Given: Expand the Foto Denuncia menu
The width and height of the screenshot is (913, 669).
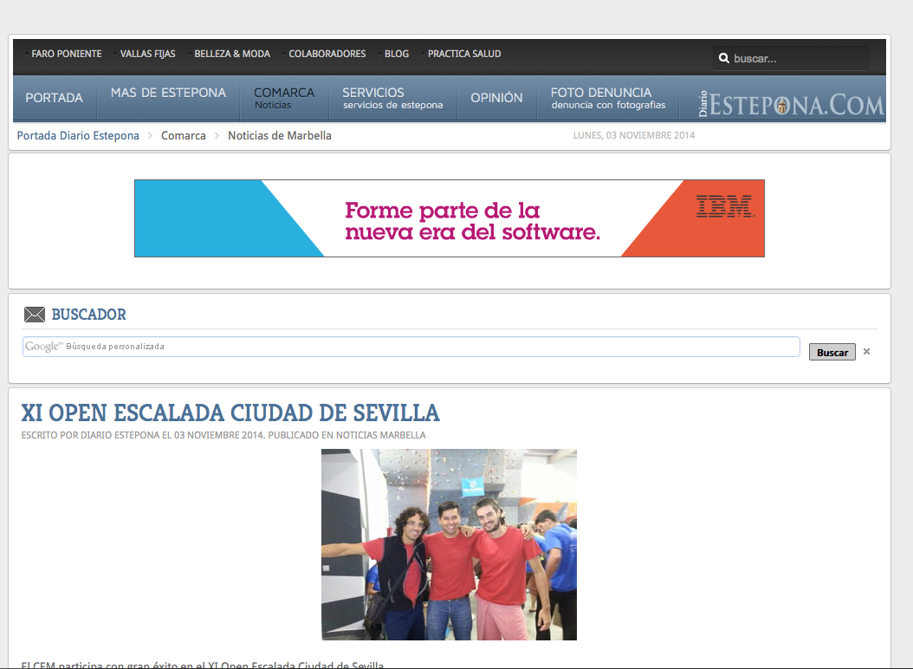Looking at the screenshot, I should coord(607,98).
